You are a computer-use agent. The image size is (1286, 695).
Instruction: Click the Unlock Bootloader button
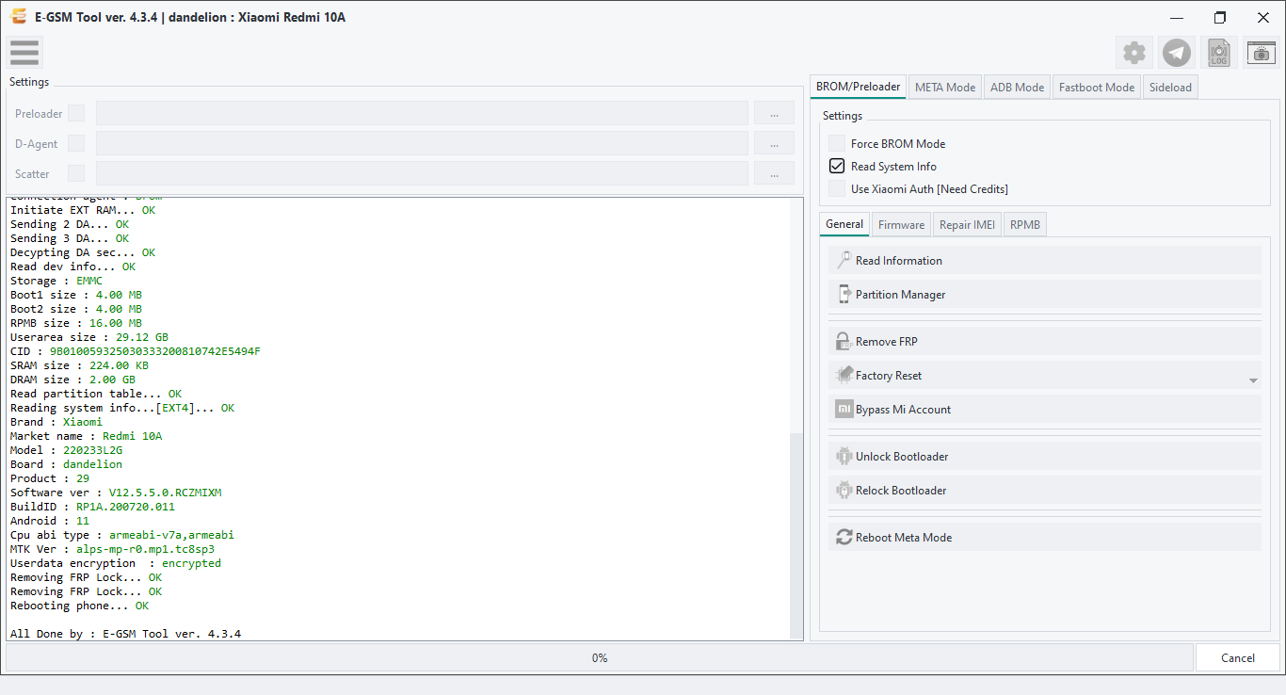[1045, 457]
